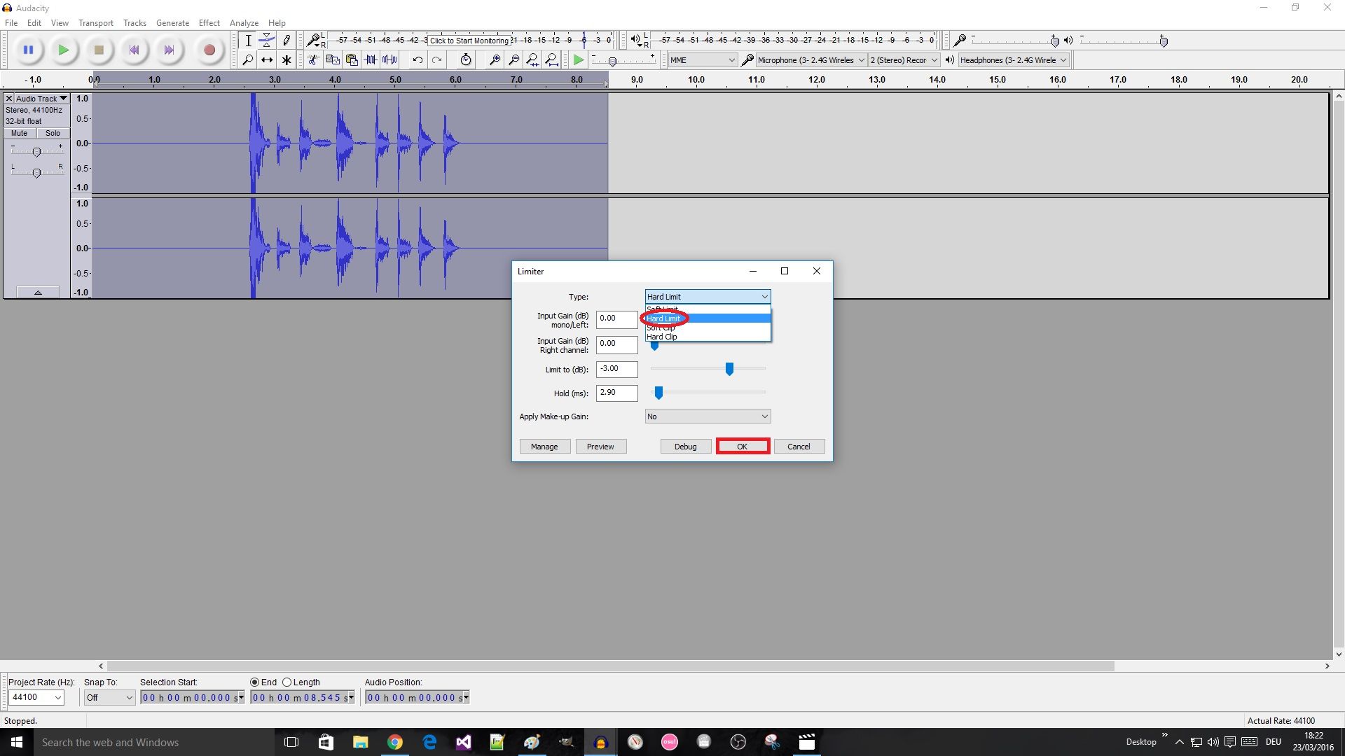
Task: Open the Effect menu
Action: [x=209, y=22]
